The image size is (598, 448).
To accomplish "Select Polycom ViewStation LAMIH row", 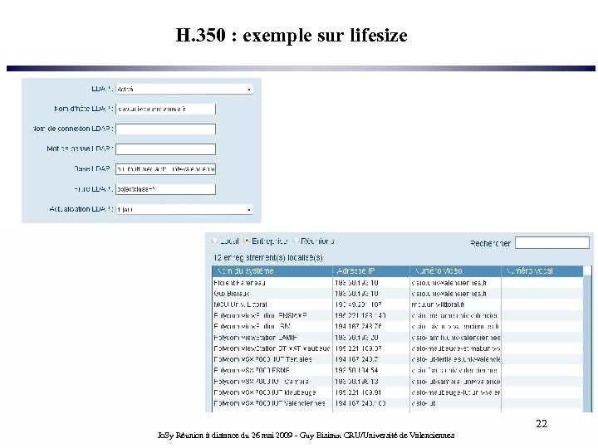I will [397, 338].
